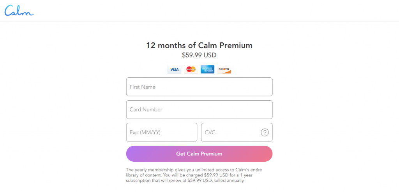The height and width of the screenshot is (192, 399).
Task: Focus the First Name field
Action: pyautogui.click(x=199, y=87)
